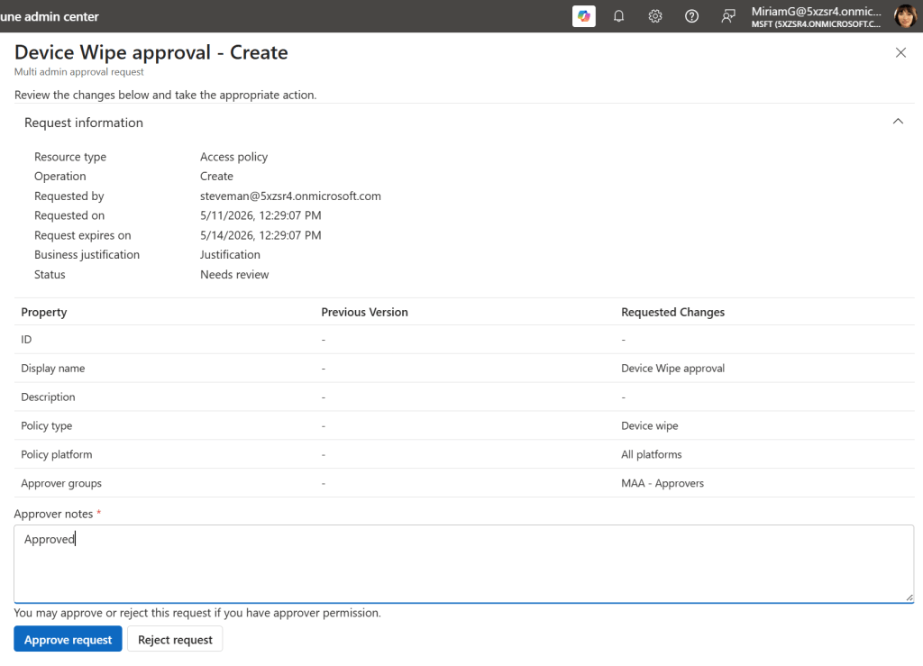Screen dimensions: 923x666
Task: Grab the notes box resize handle
Action: [x=909, y=598]
